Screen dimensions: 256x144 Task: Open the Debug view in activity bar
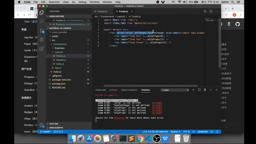42,40
